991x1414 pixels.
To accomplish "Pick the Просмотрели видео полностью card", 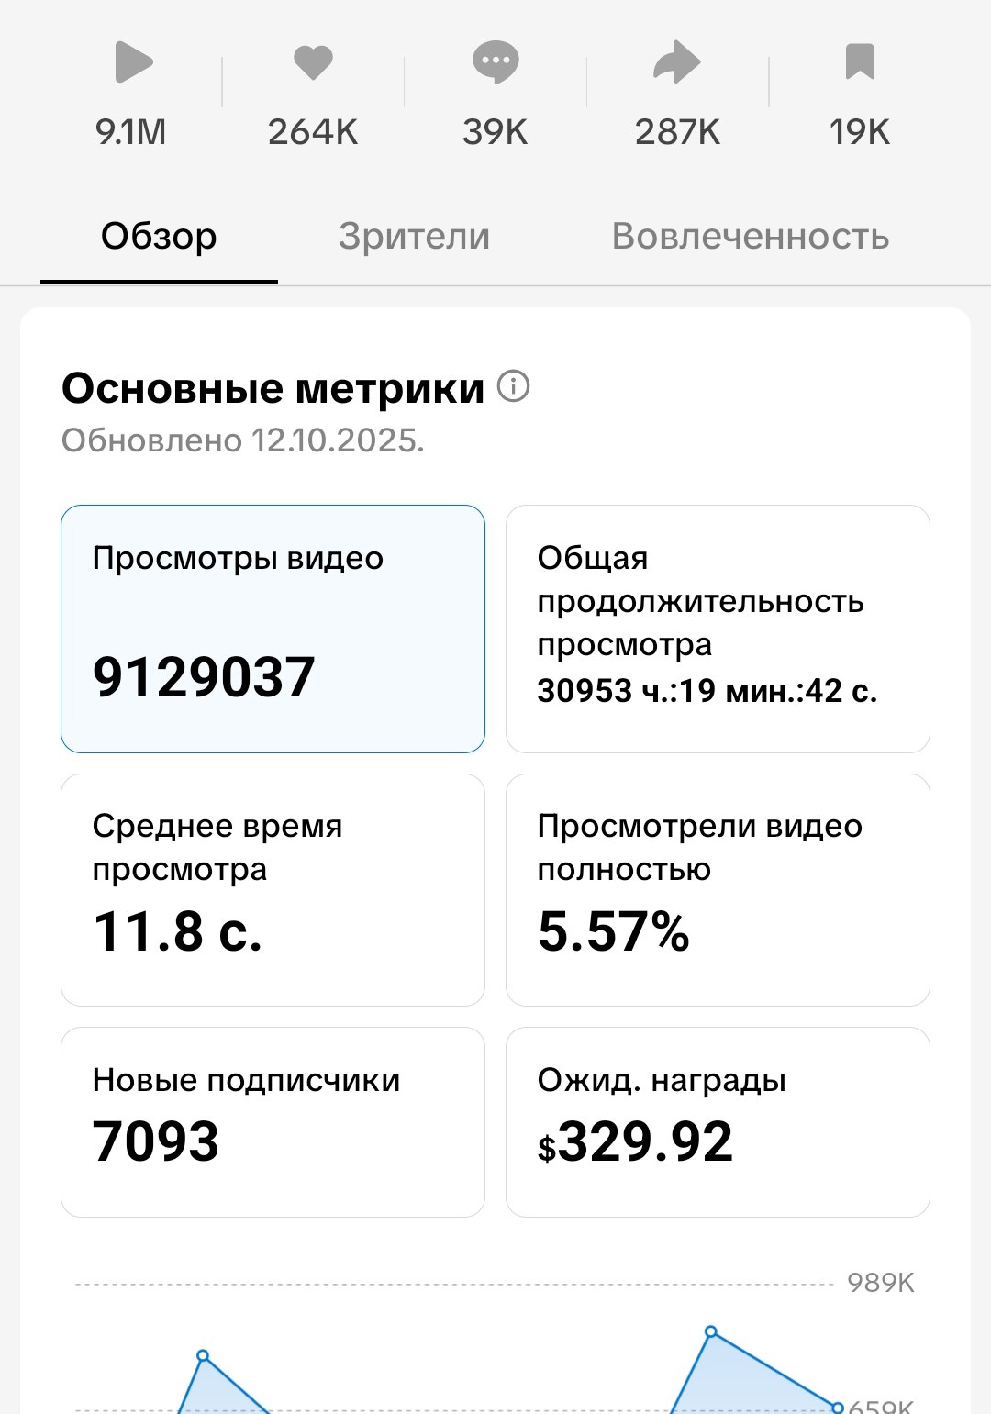I will pos(718,889).
